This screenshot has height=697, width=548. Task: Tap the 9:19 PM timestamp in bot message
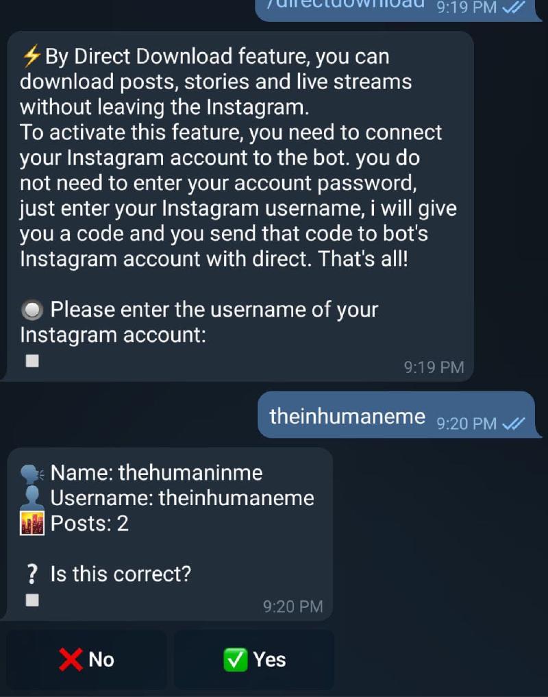(434, 367)
